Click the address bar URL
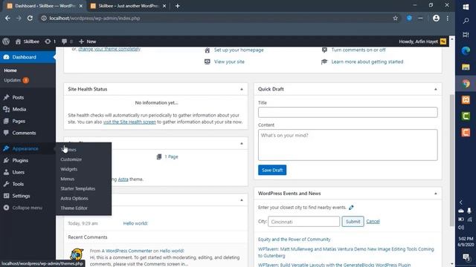The image size is (476, 267). coord(94,18)
